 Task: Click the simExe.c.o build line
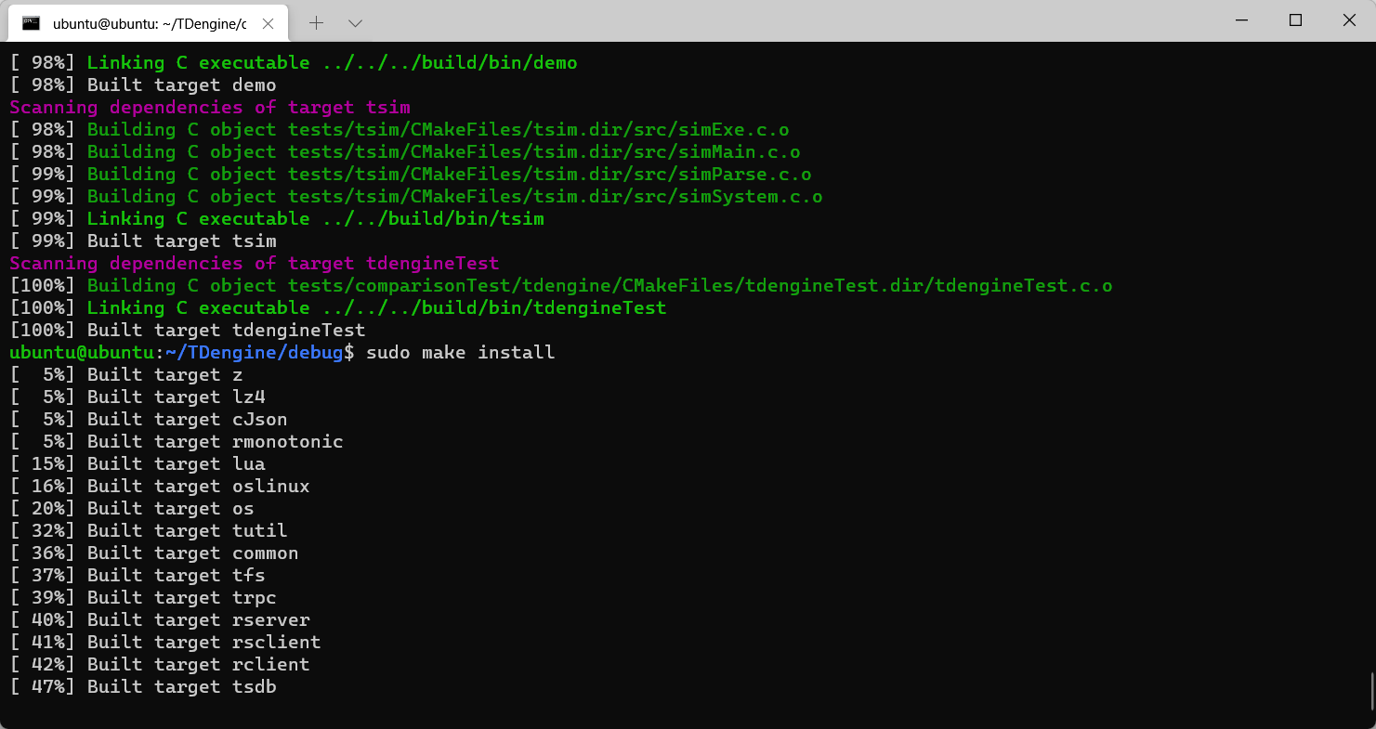coord(400,130)
